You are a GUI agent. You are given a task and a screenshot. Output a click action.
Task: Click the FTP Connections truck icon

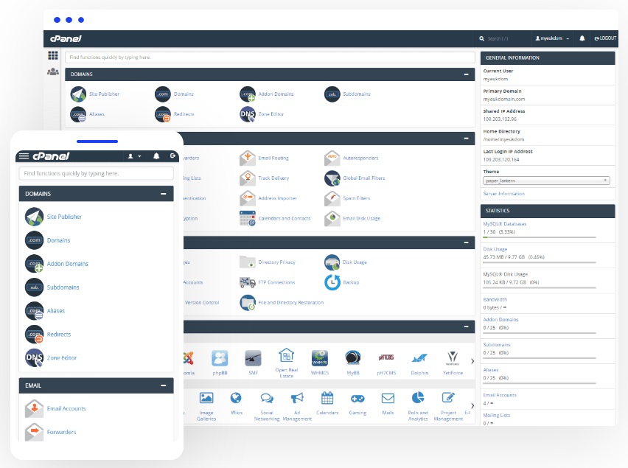pos(247,282)
